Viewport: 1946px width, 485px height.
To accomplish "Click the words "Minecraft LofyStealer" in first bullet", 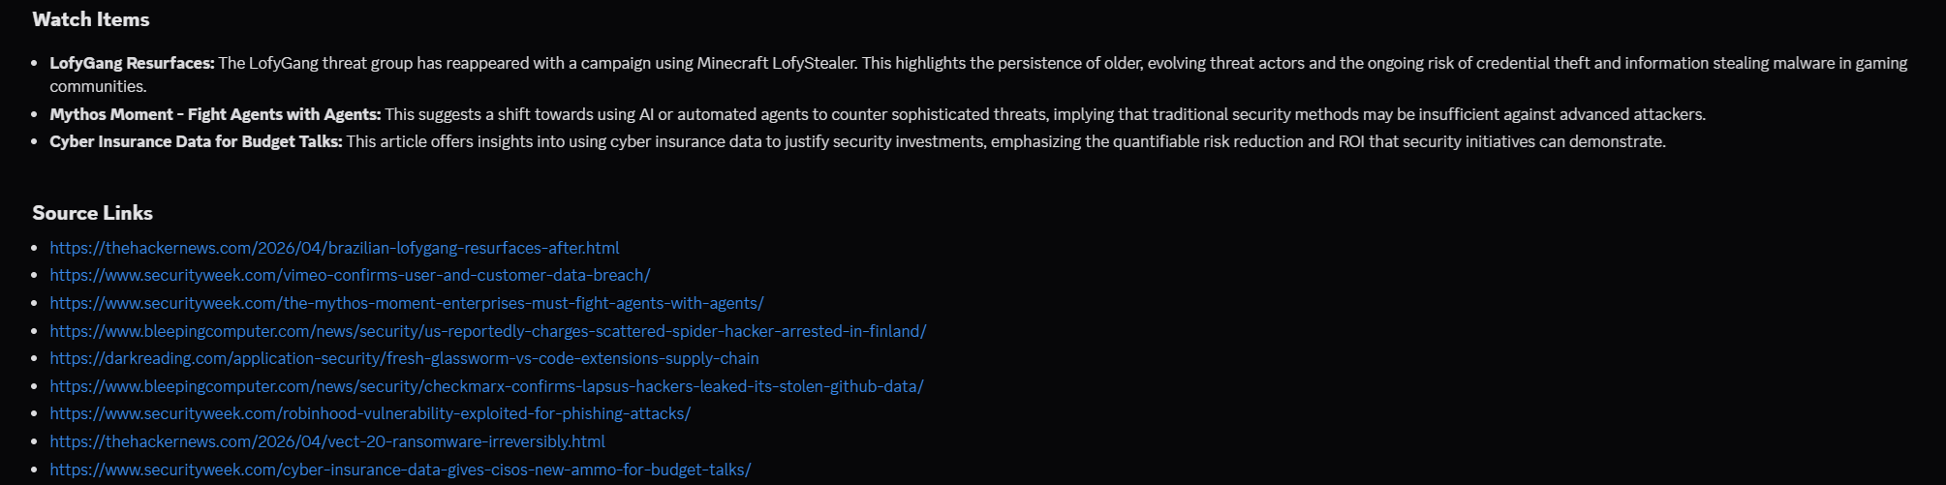I will tap(777, 63).
